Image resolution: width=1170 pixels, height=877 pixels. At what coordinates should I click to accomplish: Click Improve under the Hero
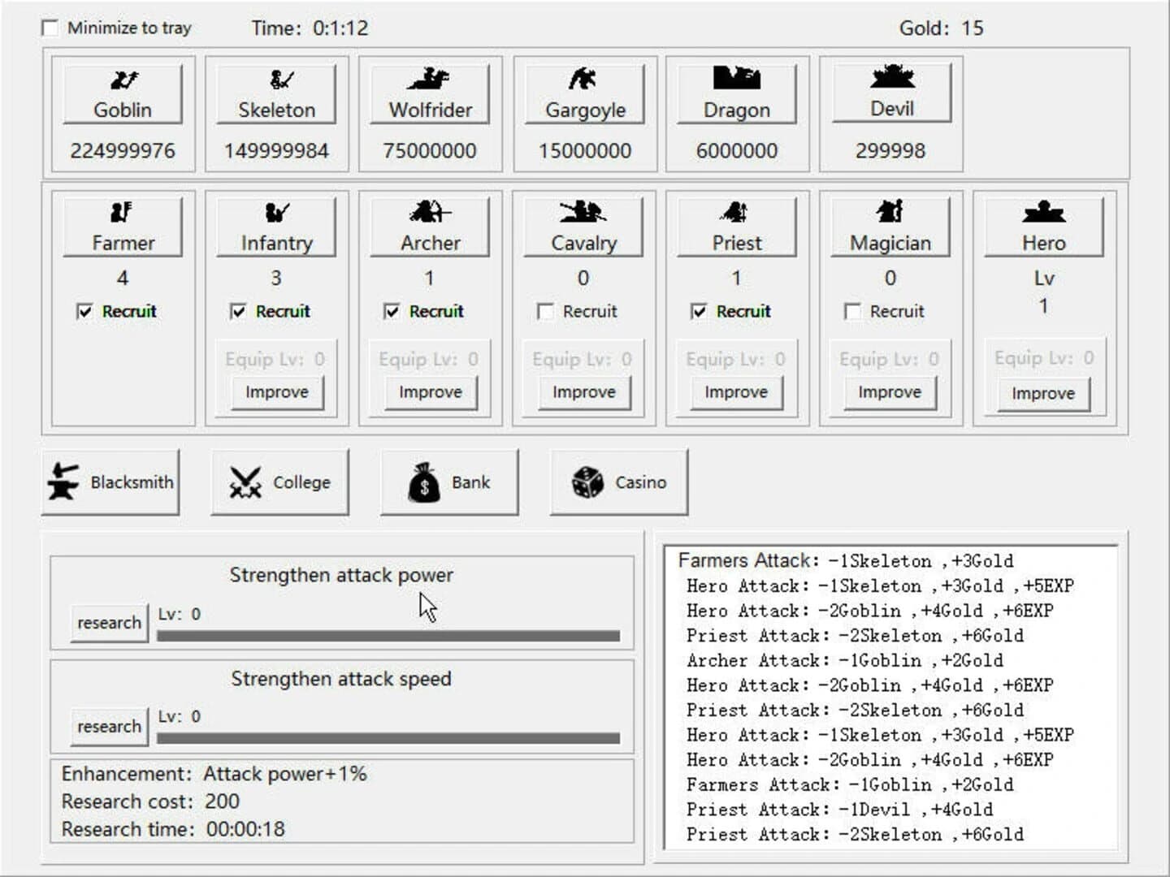pos(1042,393)
